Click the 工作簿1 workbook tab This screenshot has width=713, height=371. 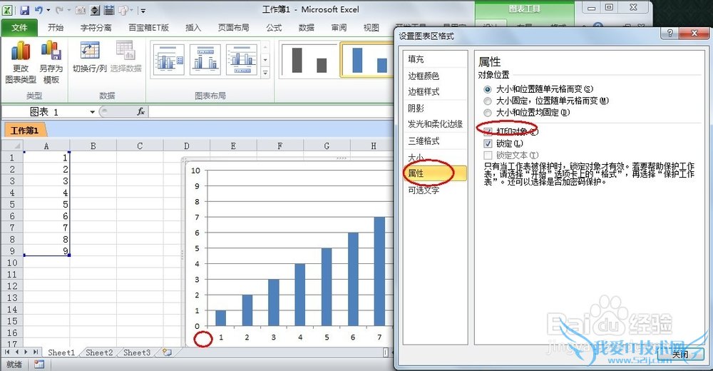pos(24,131)
